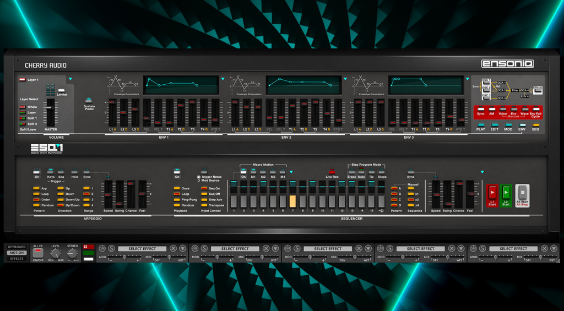Open the dropdown arrow above L1 Start
The image size is (564, 311).
pos(482,172)
